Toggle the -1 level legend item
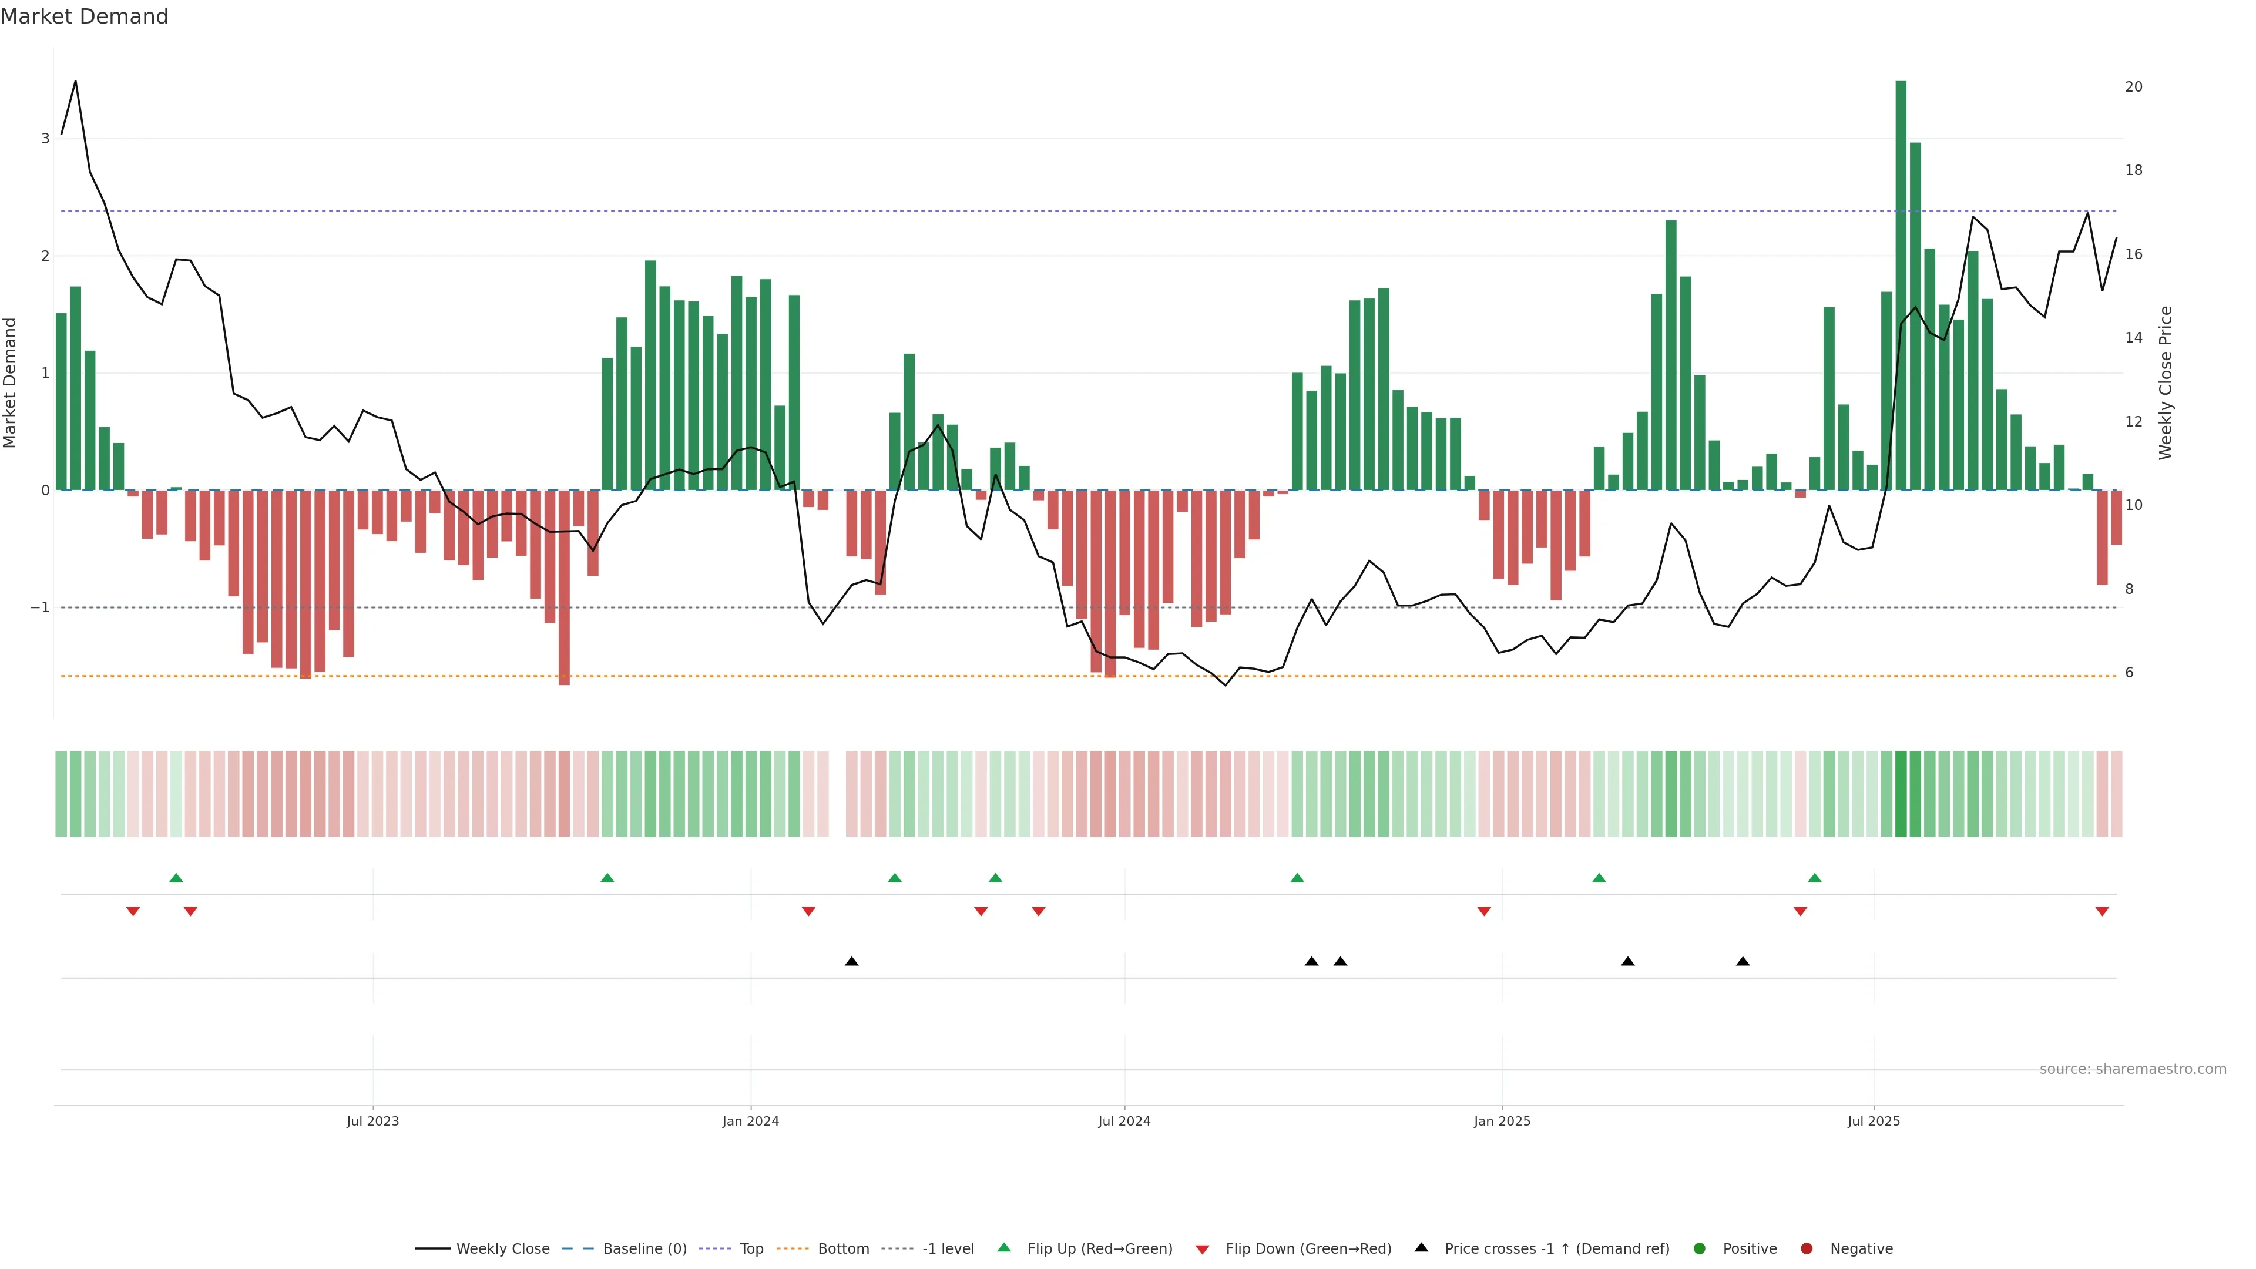 click(x=948, y=1249)
